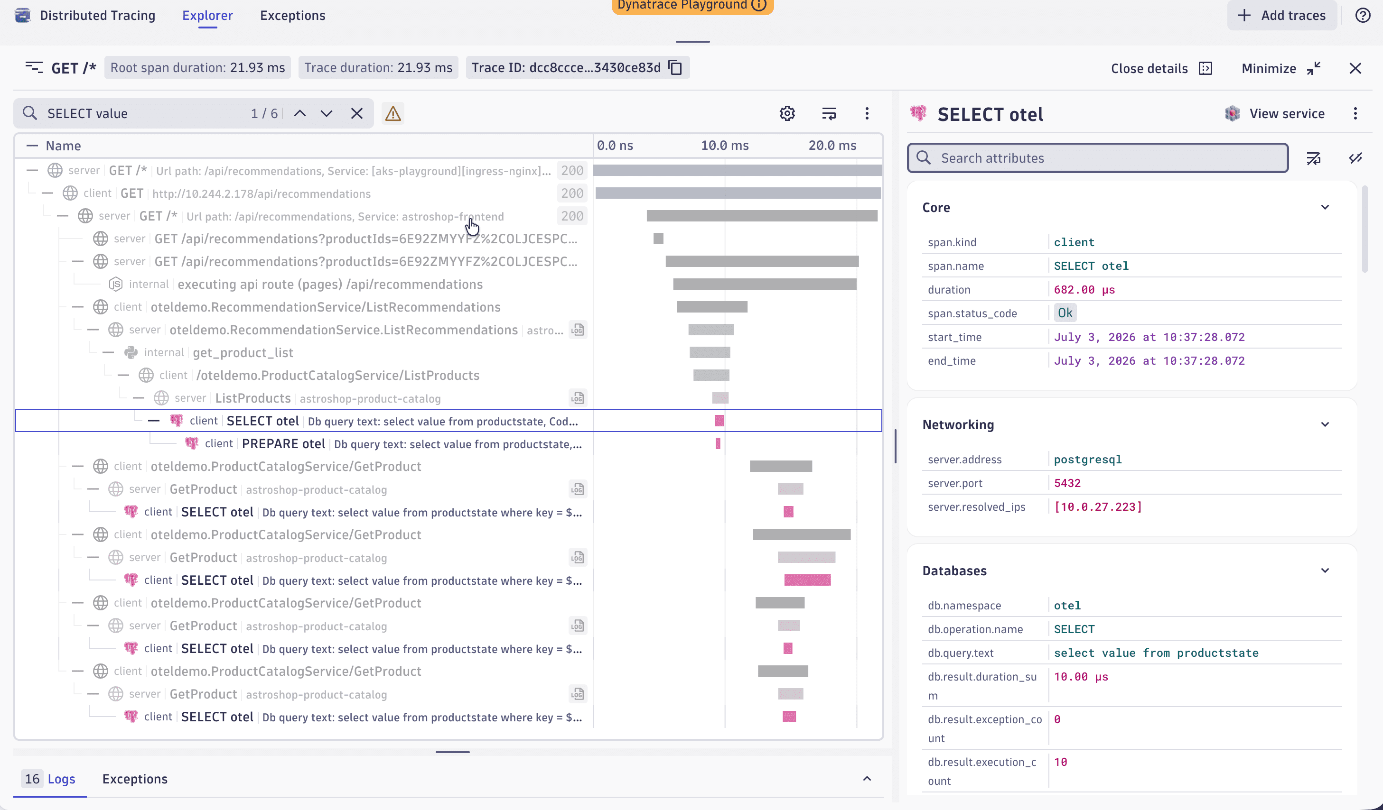Collapse client GET http://10.244.2.178 span
This screenshot has width=1383, height=810.
click(x=48, y=193)
